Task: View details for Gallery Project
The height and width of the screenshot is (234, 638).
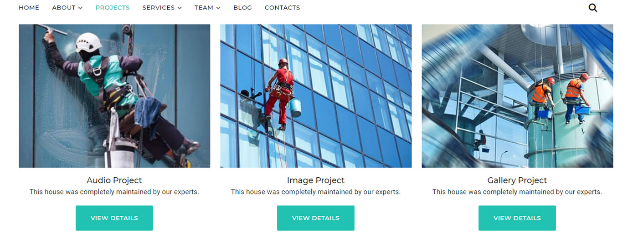Action: coord(517,218)
